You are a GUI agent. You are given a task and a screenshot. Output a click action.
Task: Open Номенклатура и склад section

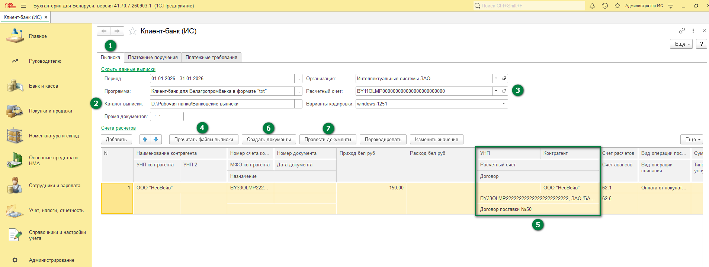pos(54,136)
